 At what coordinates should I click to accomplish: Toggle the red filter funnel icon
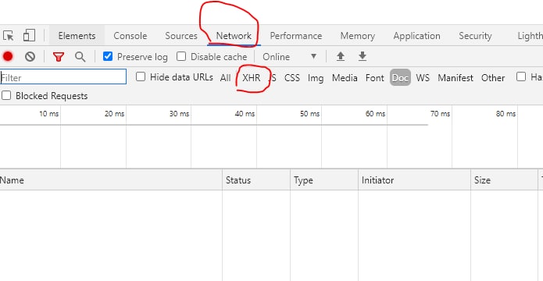click(59, 57)
